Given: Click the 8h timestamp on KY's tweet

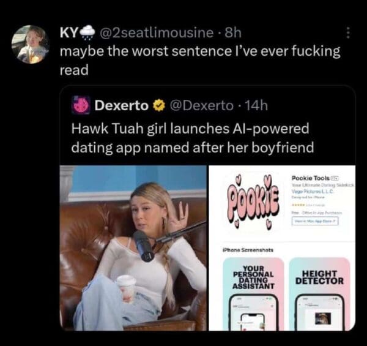Looking at the screenshot, I should pos(233,33).
